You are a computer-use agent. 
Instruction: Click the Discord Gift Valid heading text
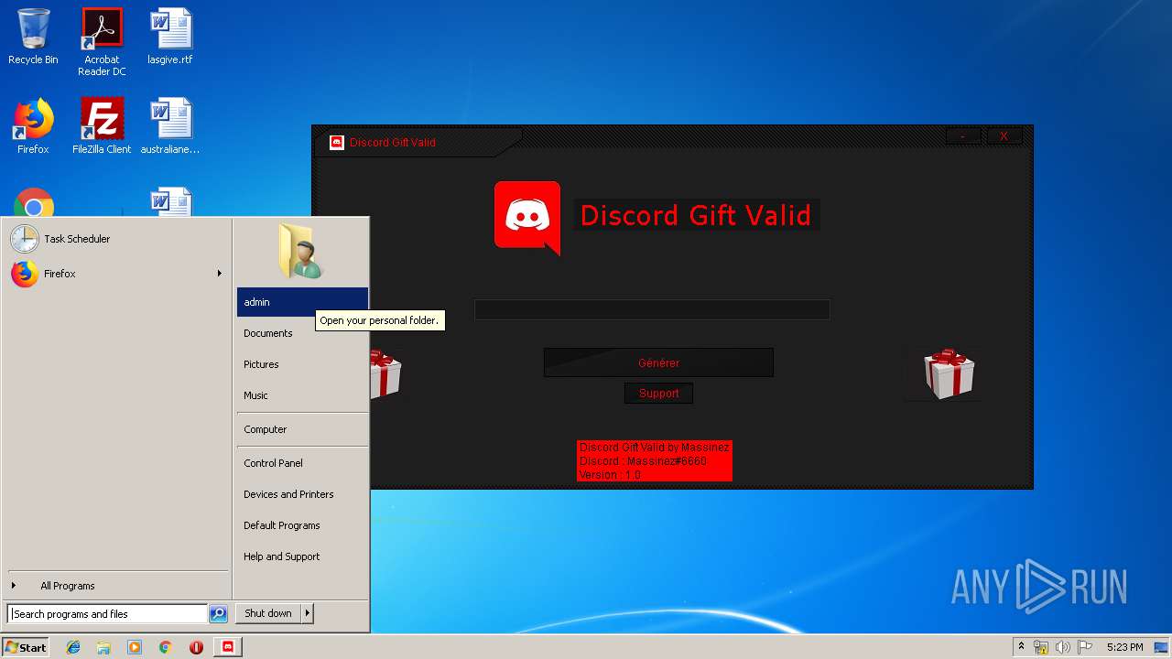pos(696,215)
